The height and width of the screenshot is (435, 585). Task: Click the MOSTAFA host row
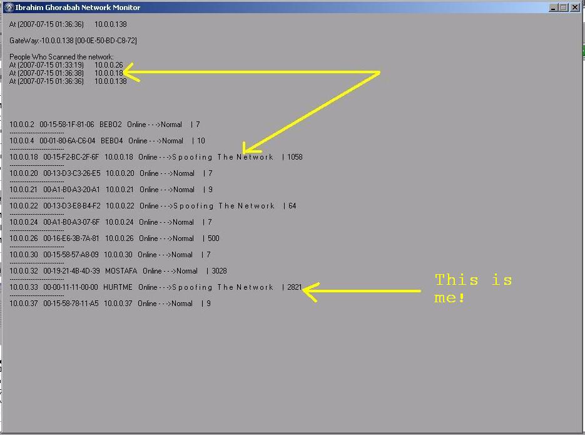pyautogui.click(x=118, y=271)
